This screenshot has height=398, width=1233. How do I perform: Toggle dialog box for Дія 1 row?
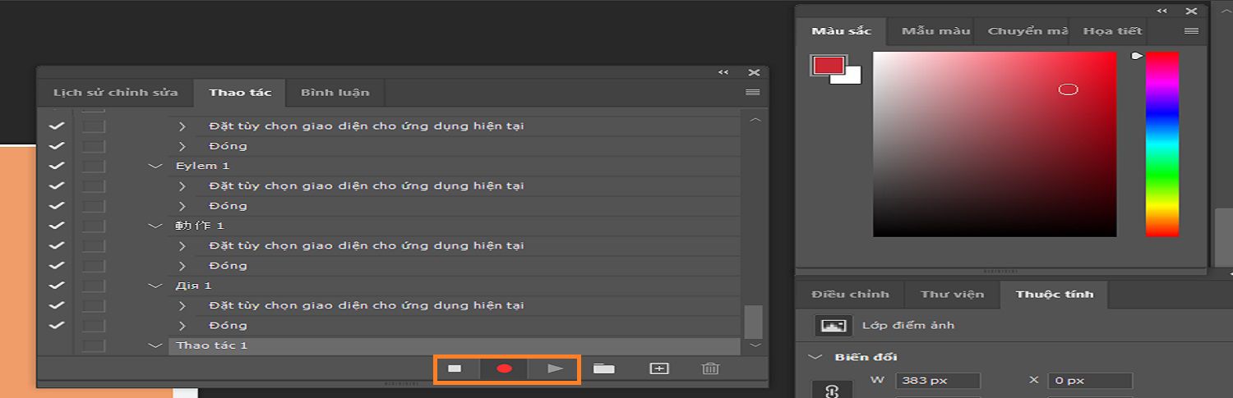(94, 286)
